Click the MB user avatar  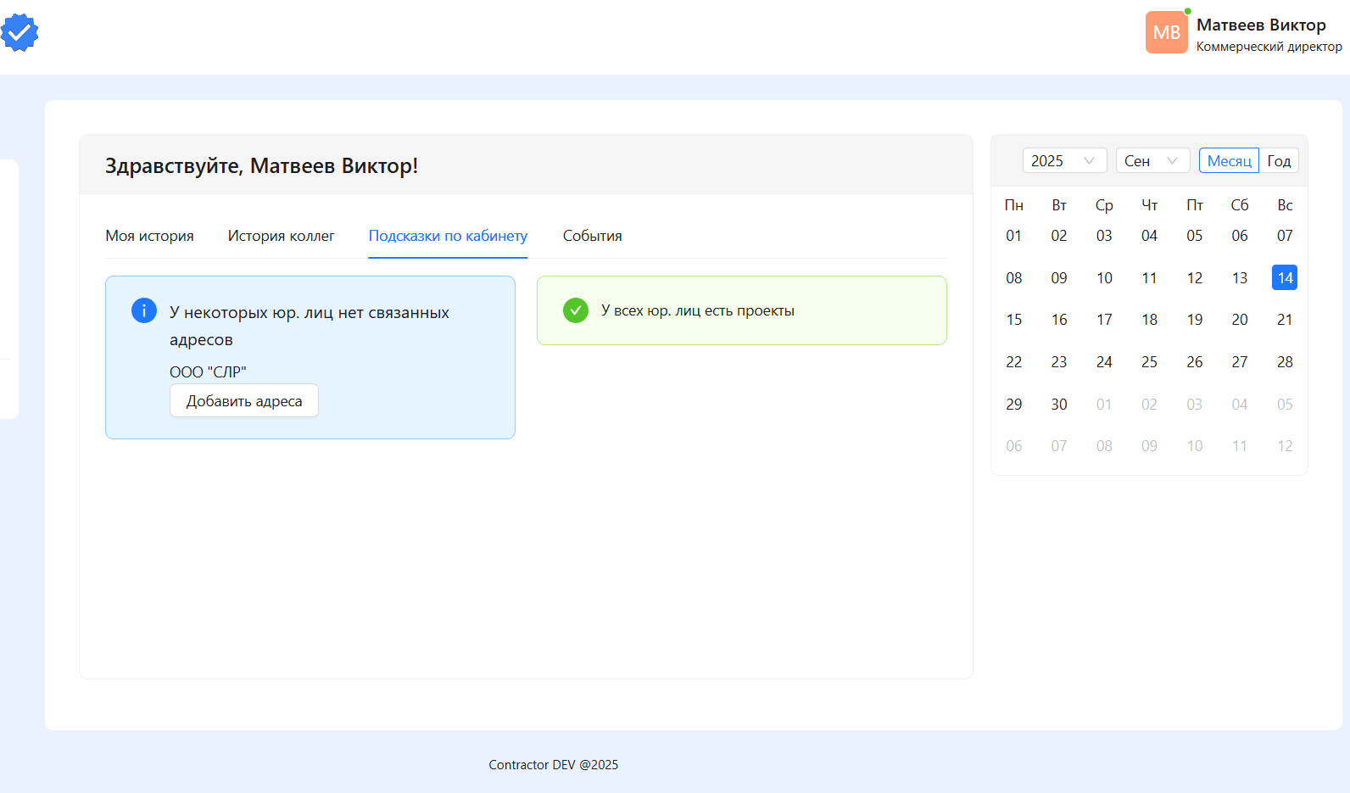point(1166,33)
